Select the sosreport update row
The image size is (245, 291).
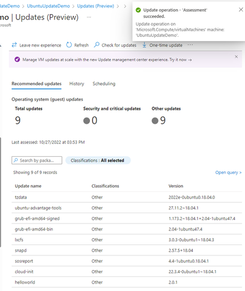pos(127,261)
